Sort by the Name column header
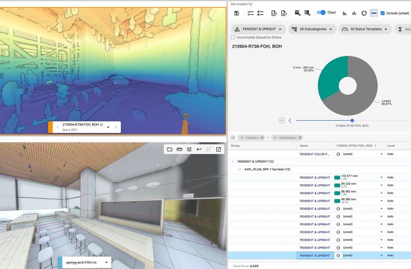This screenshot has height=269, width=411. pos(303,146)
